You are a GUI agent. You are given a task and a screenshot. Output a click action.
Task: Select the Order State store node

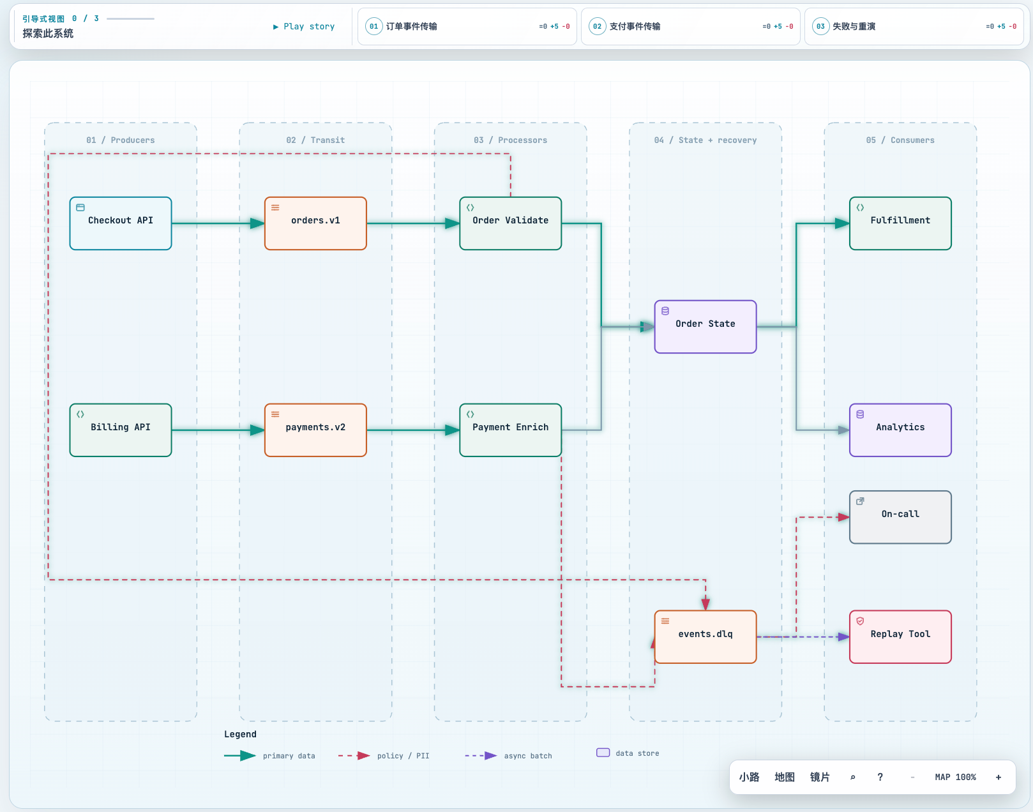[705, 327]
